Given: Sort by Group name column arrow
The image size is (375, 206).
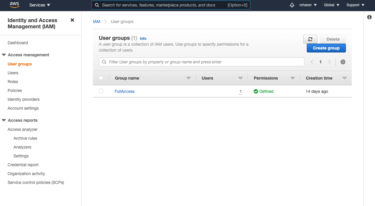Looking at the screenshot, I should pos(189,78).
